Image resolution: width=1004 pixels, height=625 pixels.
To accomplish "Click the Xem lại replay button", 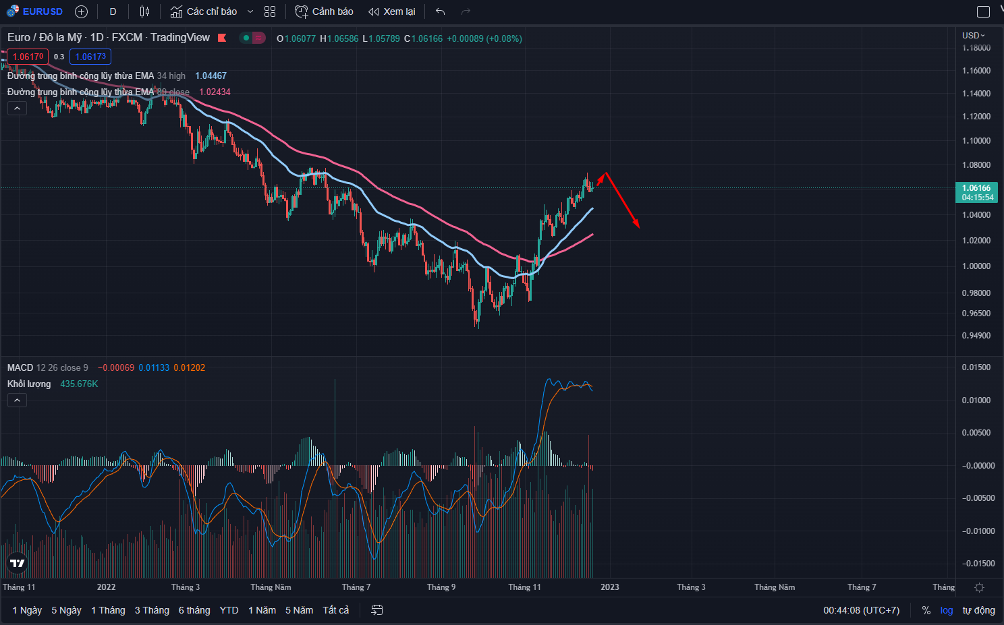I will (x=392, y=11).
